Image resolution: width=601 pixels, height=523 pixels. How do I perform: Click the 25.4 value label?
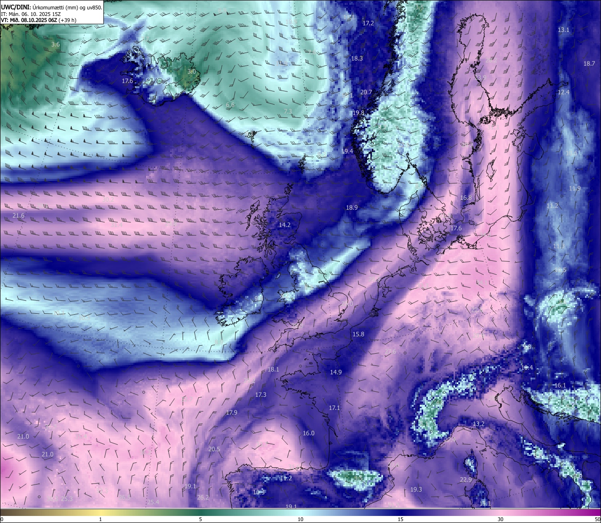(153, 502)
